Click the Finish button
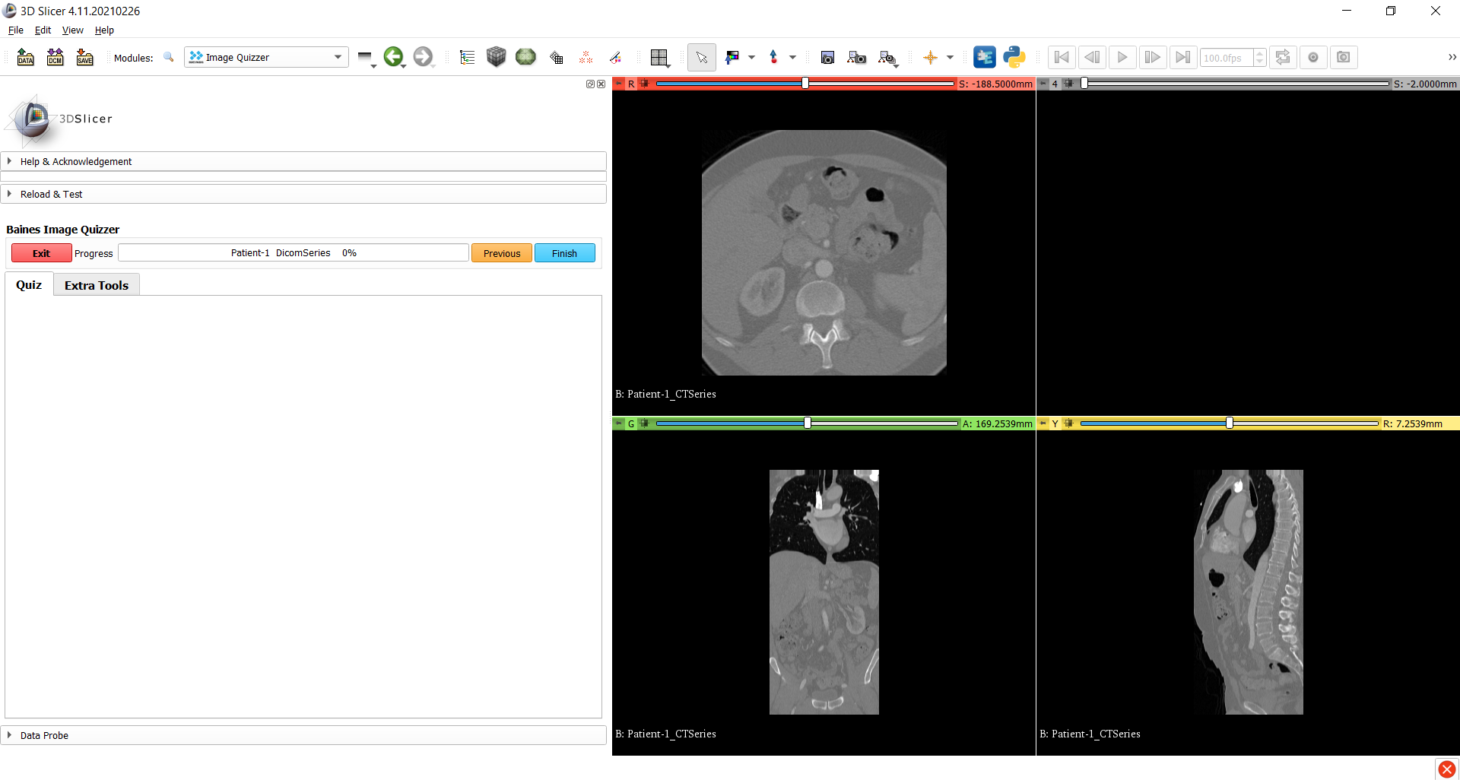Screen dimensions: 1460x780 pos(564,252)
